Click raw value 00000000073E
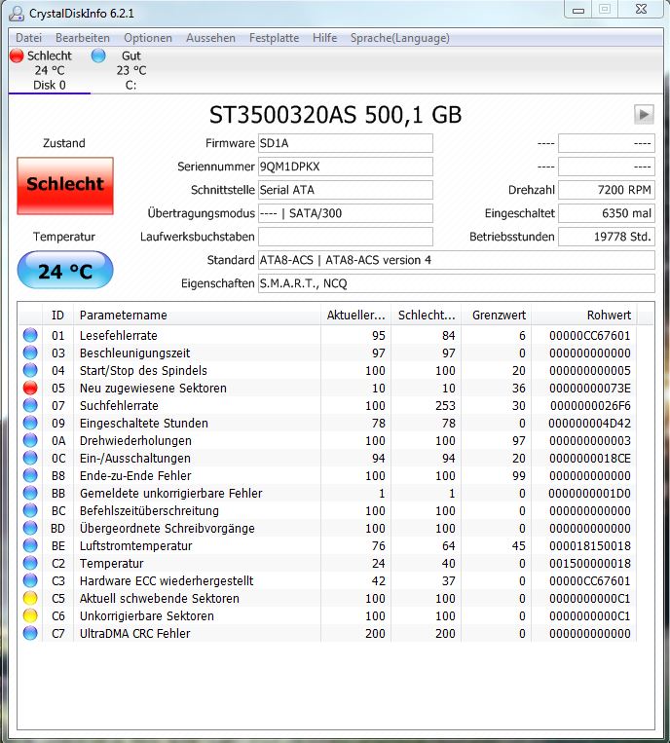Viewport: 670px width, 743px height. tap(590, 389)
